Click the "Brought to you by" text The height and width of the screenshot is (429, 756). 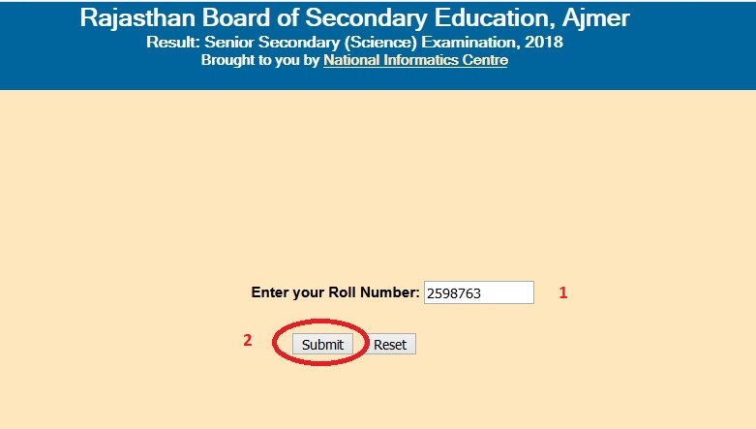coord(259,60)
